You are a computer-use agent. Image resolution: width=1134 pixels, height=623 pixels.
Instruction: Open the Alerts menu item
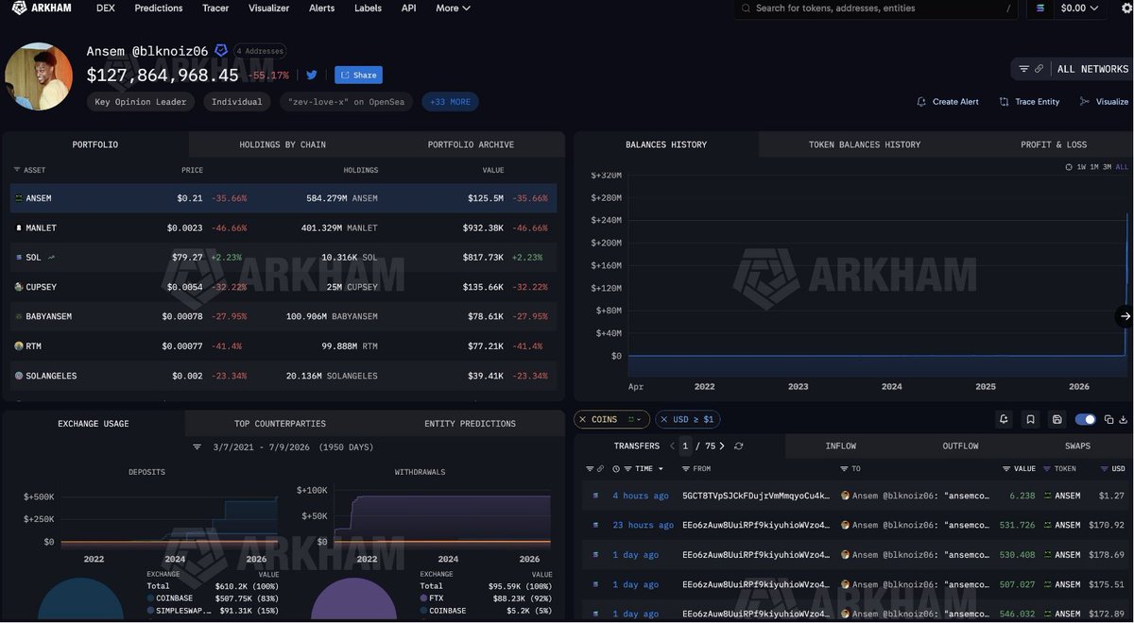[x=322, y=8]
